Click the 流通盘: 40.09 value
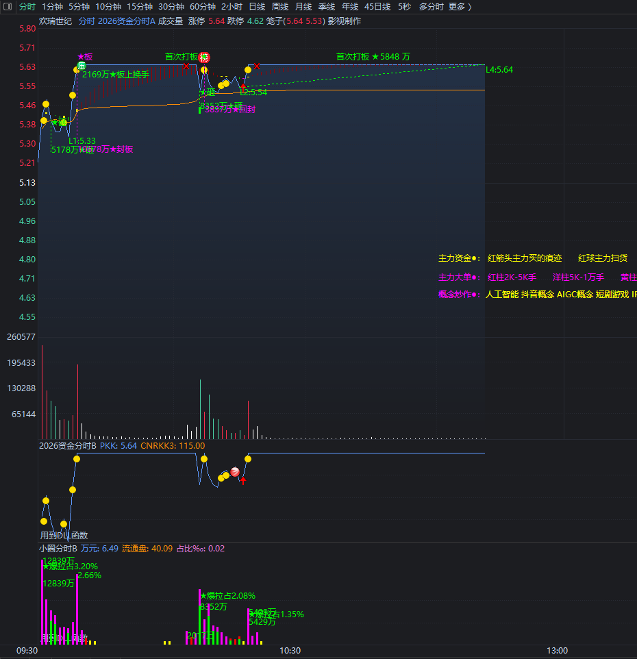The width and height of the screenshot is (637, 659). [147, 549]
